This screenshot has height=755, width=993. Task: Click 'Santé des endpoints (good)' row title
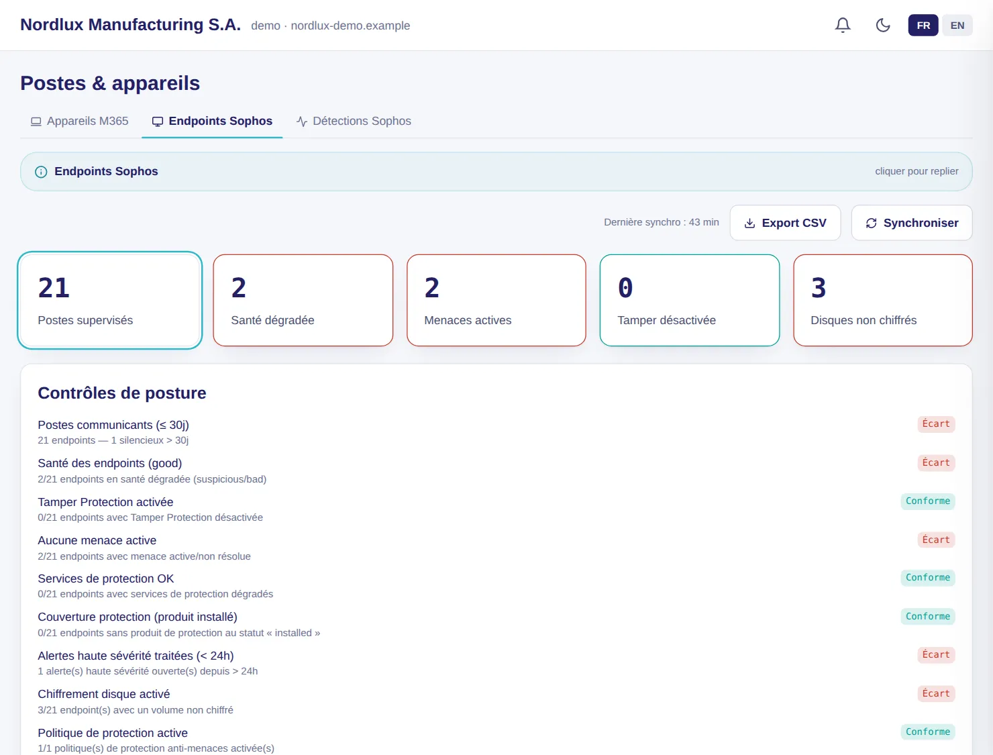[110, 463]
